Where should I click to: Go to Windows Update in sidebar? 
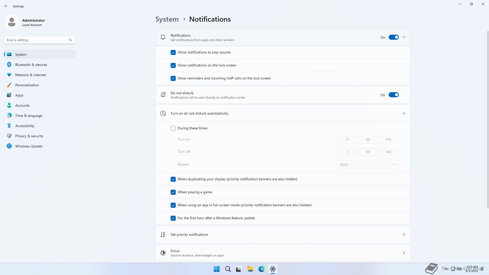(x=29, y=146)
